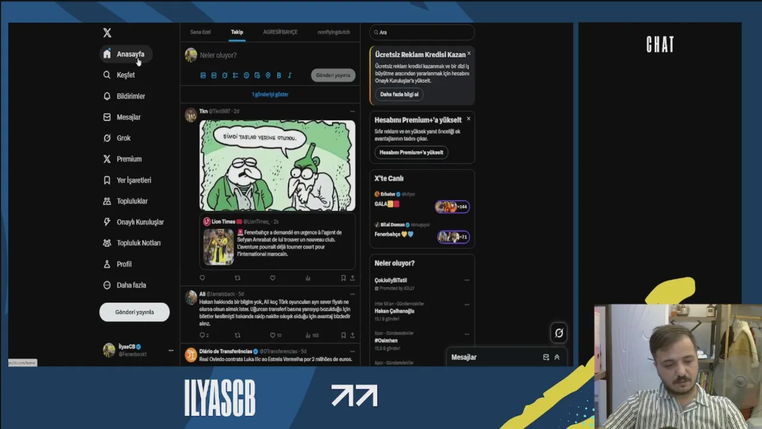Open more options of Diário de Transferências post
Screen dimensions: 762x429
pyautogui.click(x=352, y=352)
